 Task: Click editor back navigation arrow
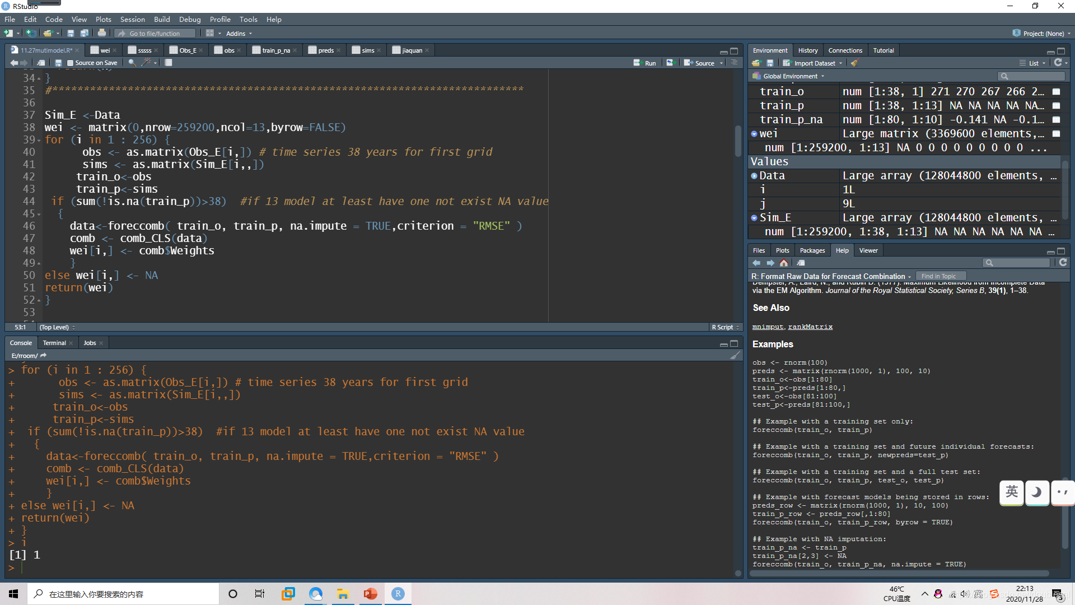(13, 63)
